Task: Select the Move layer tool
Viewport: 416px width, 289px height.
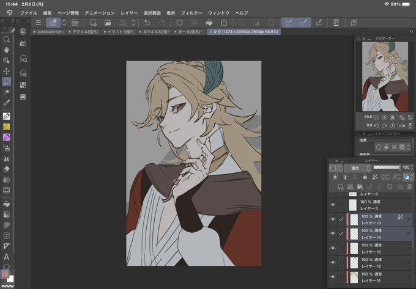Action: pyautogui.click(x=6, y=71)
